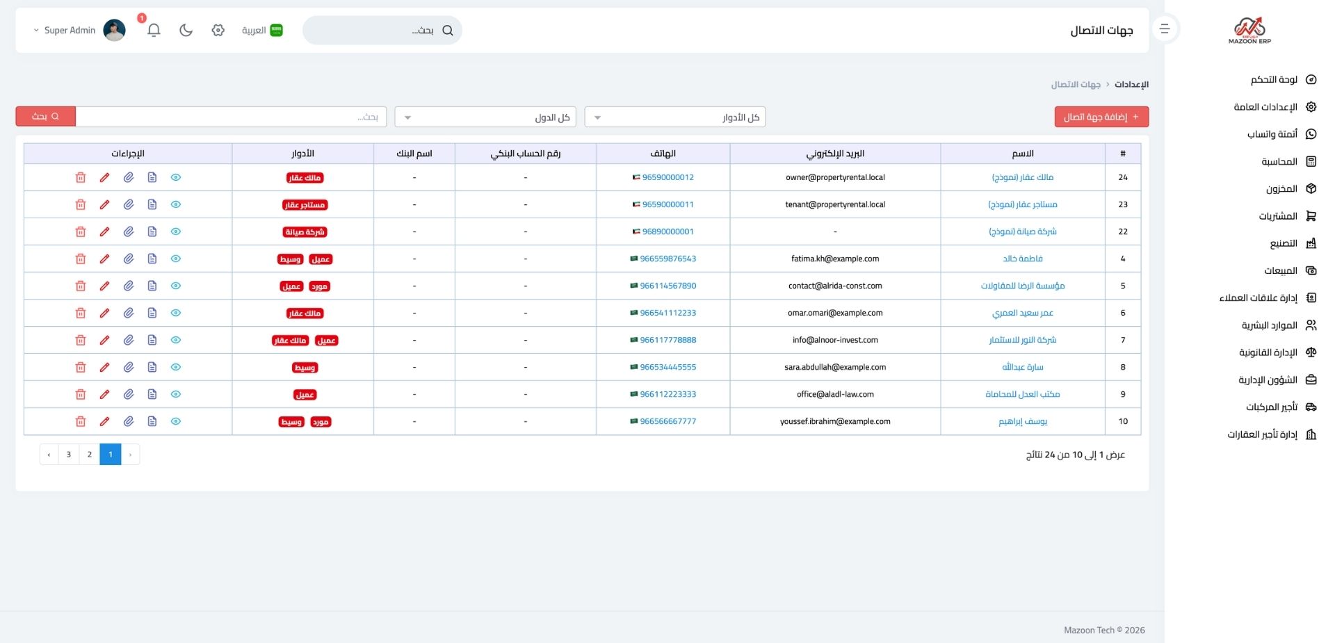
Task: Click the notifications bell icon
Action: pyautogui.click(x=154, y=30)
